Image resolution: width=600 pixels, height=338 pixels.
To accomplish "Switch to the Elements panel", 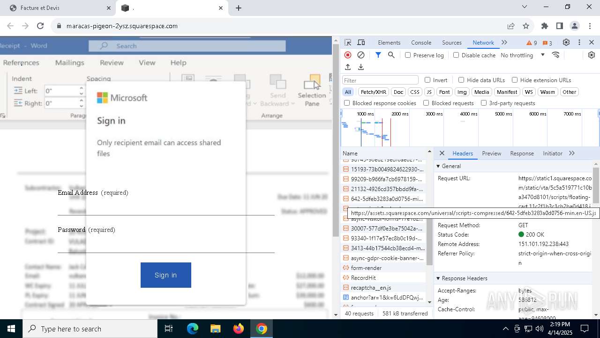I will tap(389, 43).
